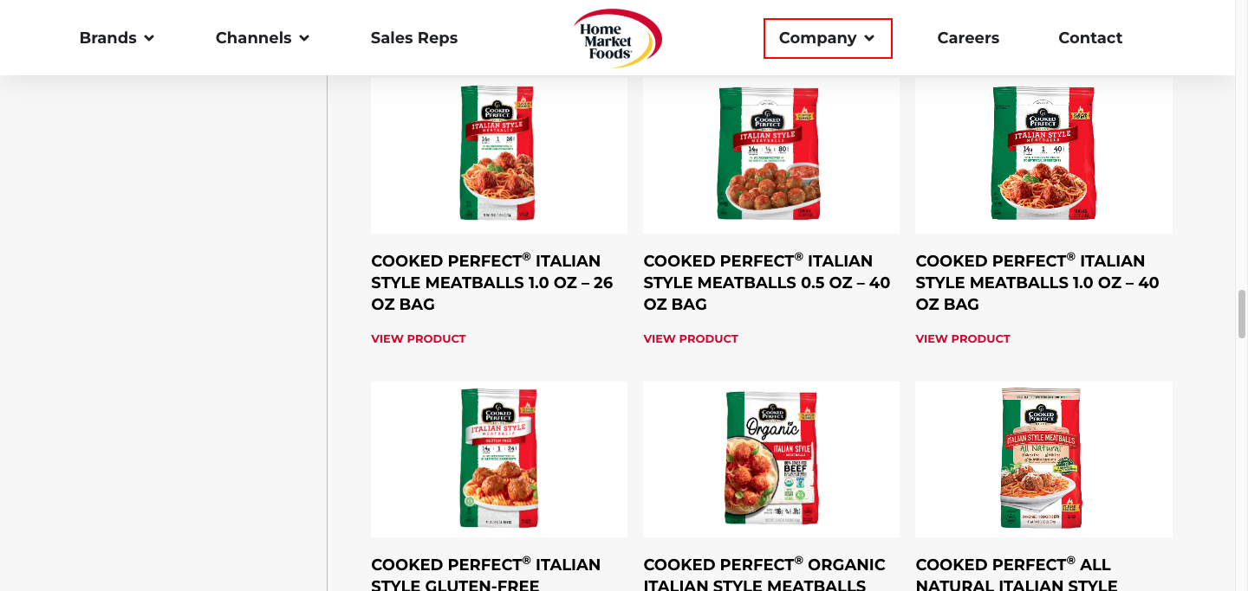View product for 1.0 oz 40 oz bag

click(963, 338)
